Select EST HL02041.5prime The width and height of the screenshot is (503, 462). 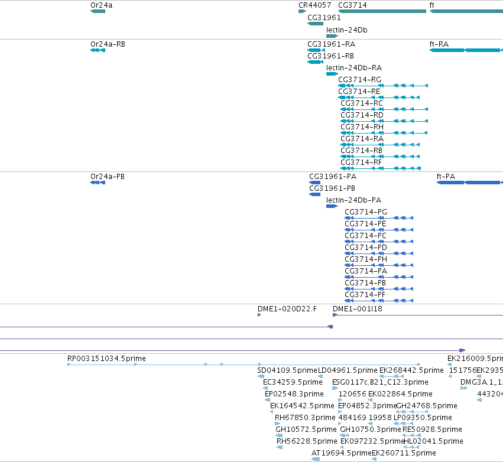click(411, 447)
